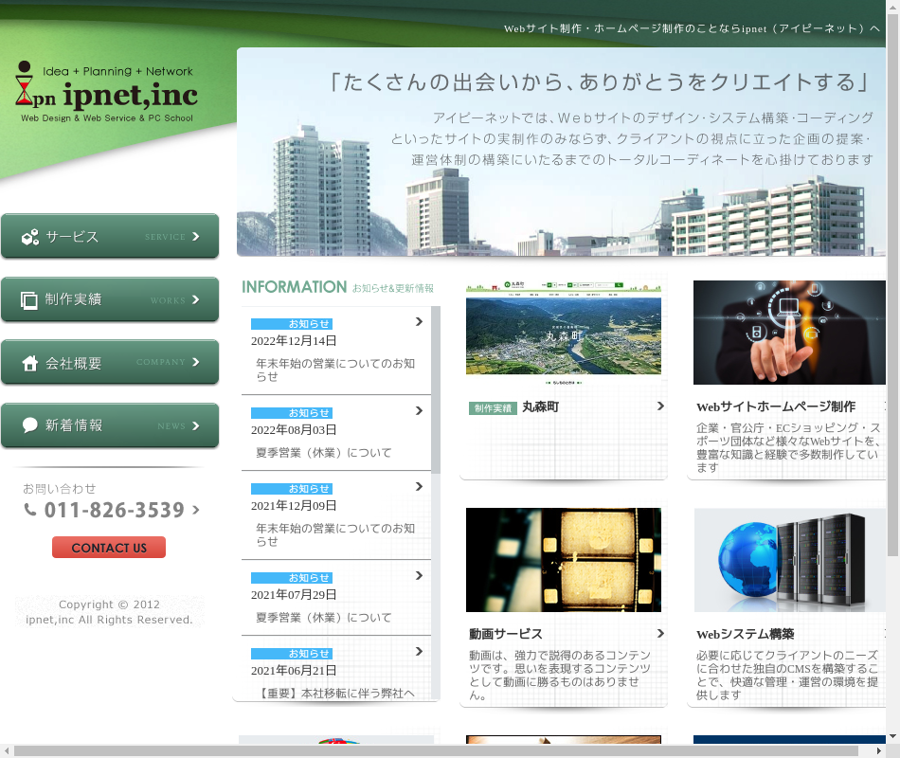The width and height of the screenshot is (900, 758).
Task: Open the 会社概要 company menu item
Action: coord(110,363)
